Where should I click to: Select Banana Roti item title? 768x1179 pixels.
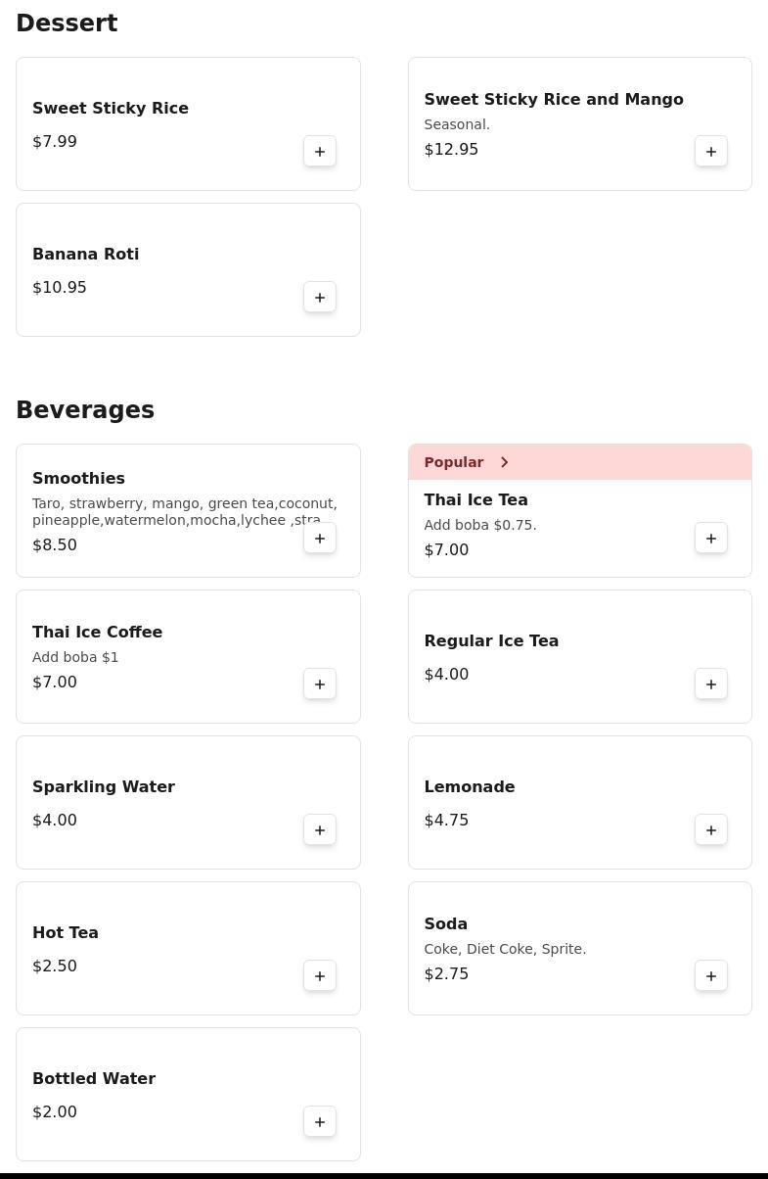86,254
